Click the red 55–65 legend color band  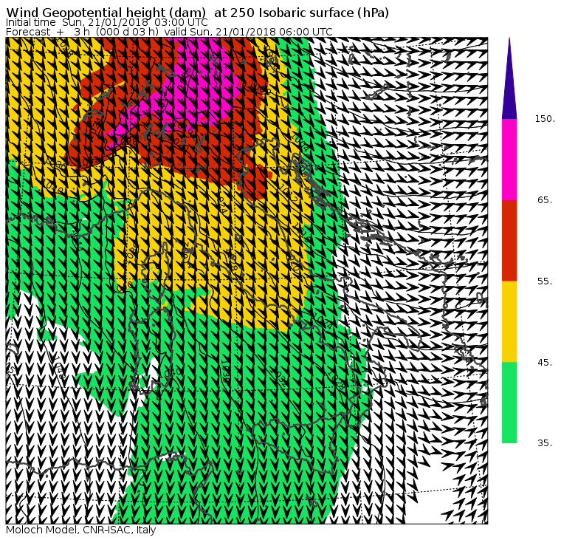click(509, 241)
